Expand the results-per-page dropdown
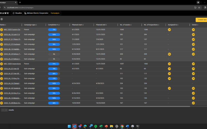Screen dimensions: 207x129 point(4,110)
